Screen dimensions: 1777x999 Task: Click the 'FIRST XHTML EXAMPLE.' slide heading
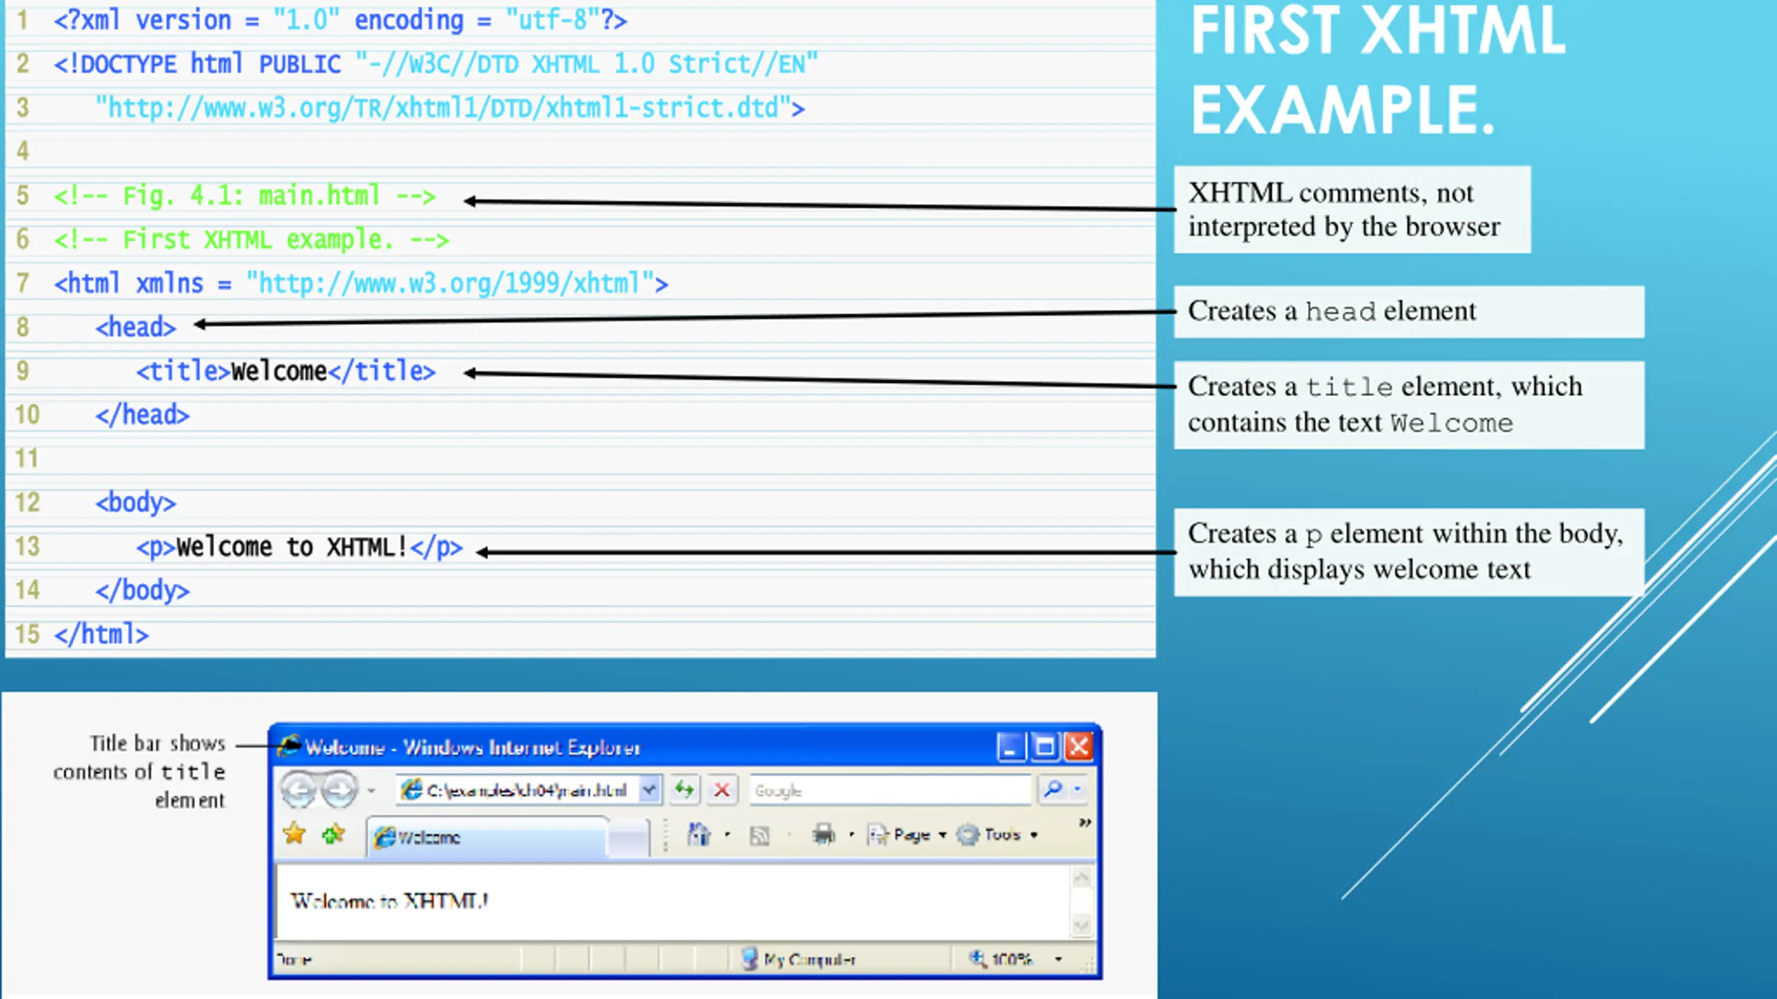coord(1378,69)
